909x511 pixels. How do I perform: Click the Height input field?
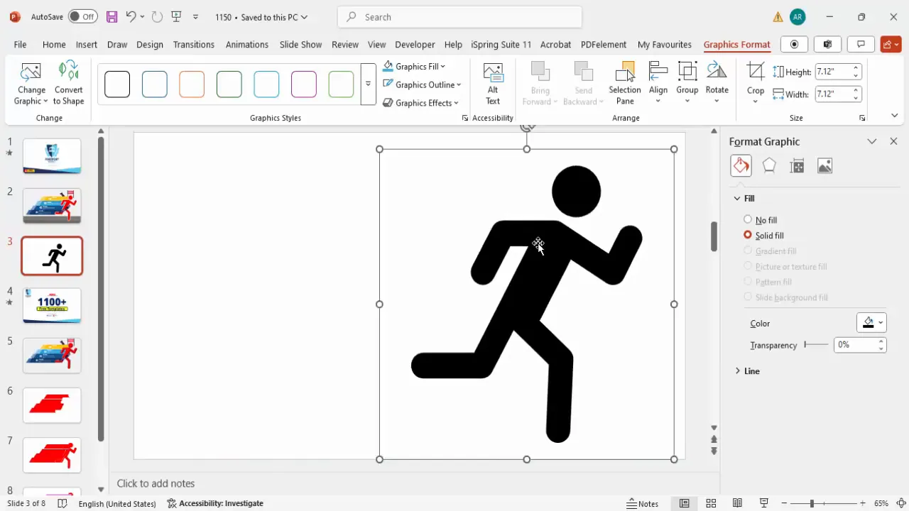pos(832,72)
